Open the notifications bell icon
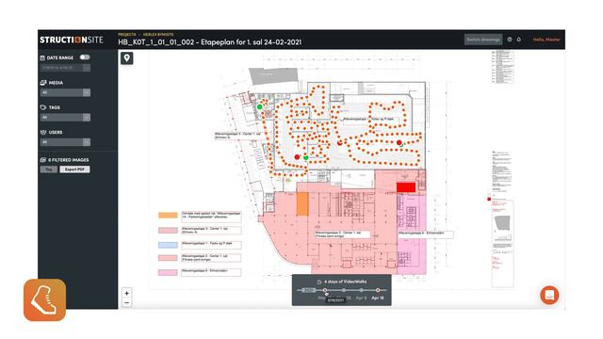 [519, 40]
